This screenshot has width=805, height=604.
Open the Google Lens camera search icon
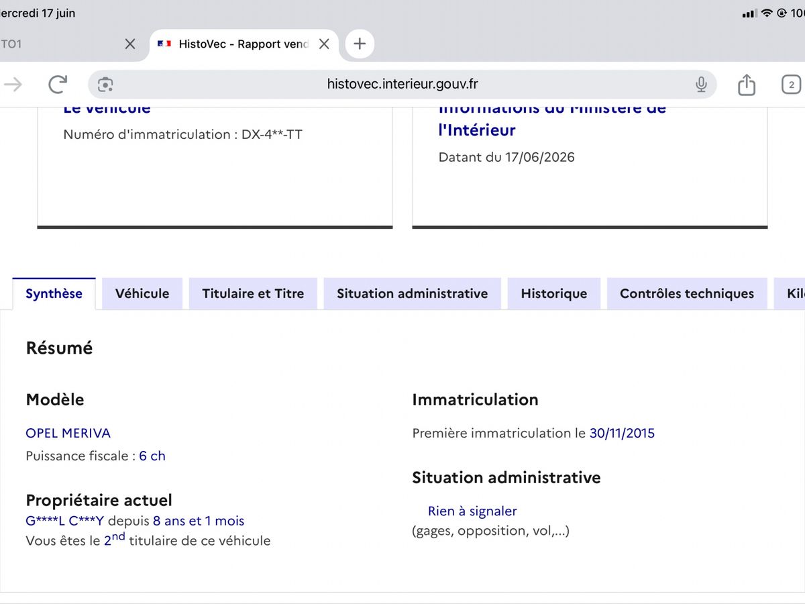(x=105, y=85)
